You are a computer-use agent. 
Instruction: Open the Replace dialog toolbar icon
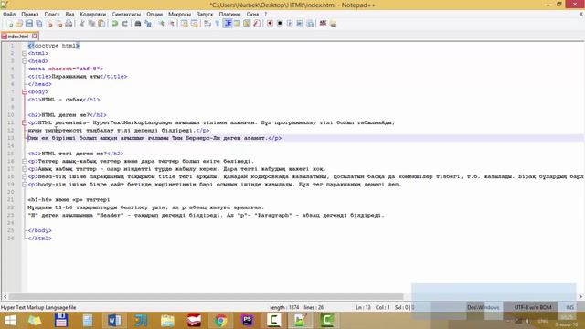coord(148,24)
